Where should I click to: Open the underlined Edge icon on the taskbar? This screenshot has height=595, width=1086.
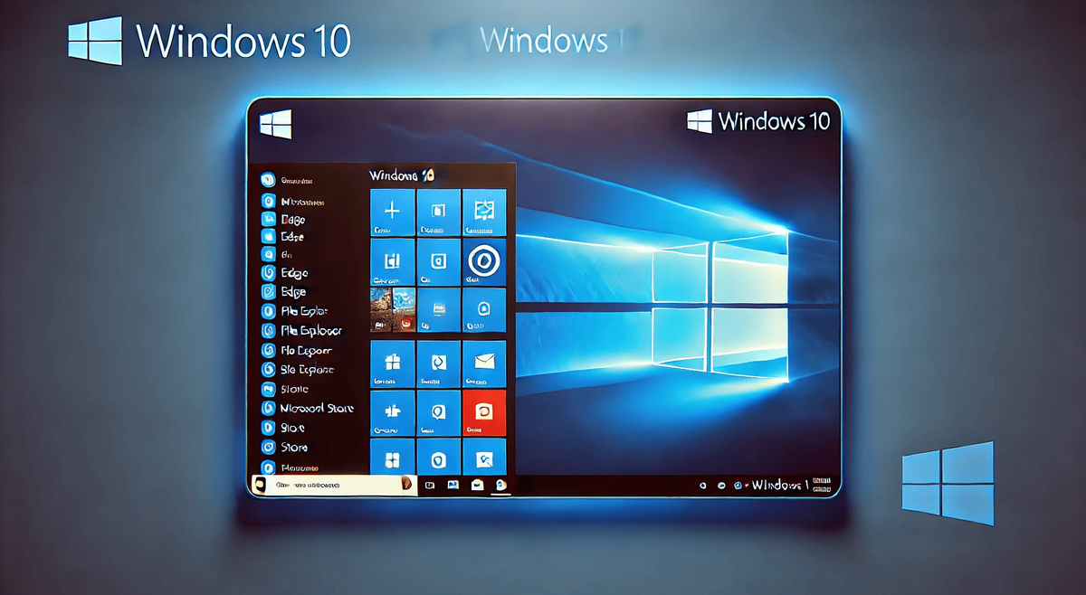[500, 486]
